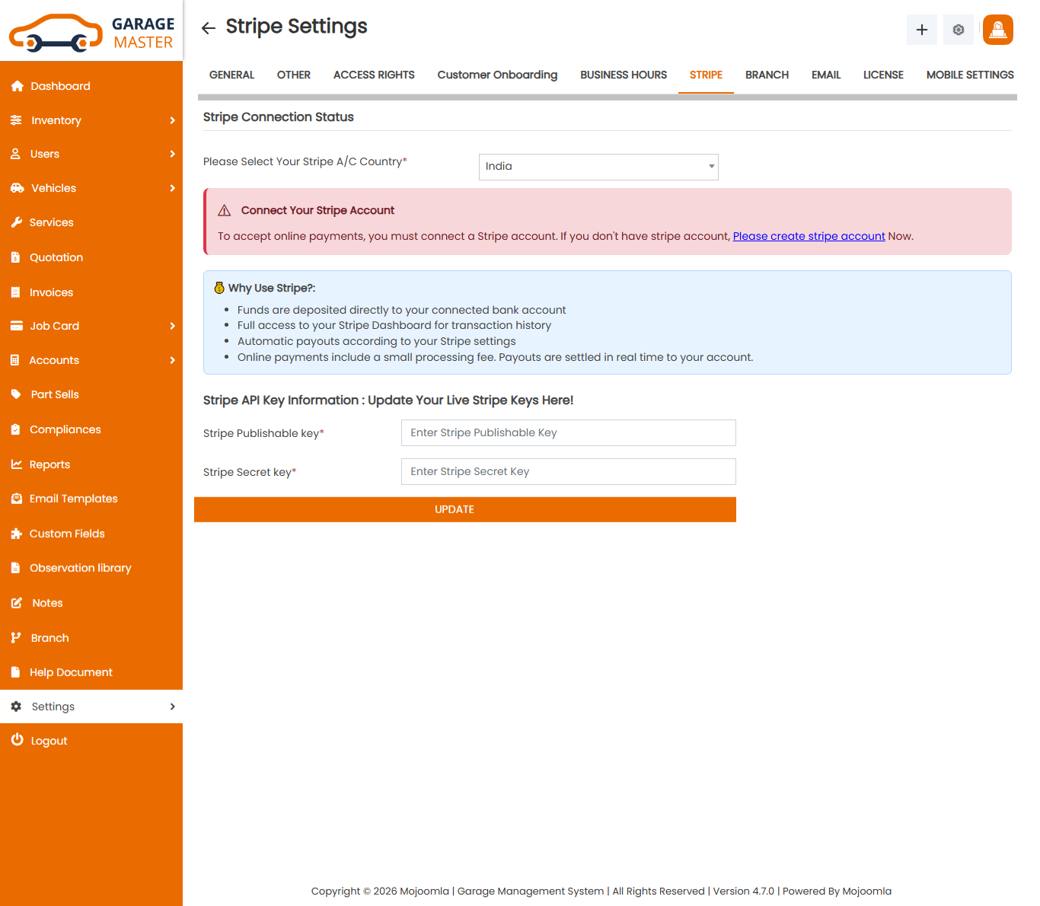Click the plus icon in header
Image resolution: width=1040 pixels, height=906 pixels.
[x=921, y=30]
